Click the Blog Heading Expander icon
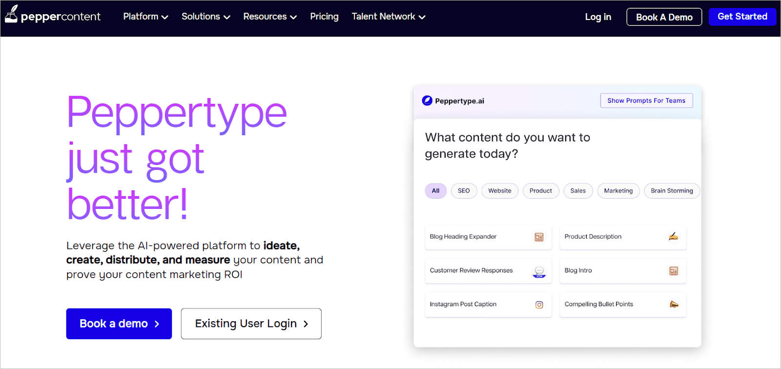The height and width of the screenshot is (369, 781). click(539, 237)
